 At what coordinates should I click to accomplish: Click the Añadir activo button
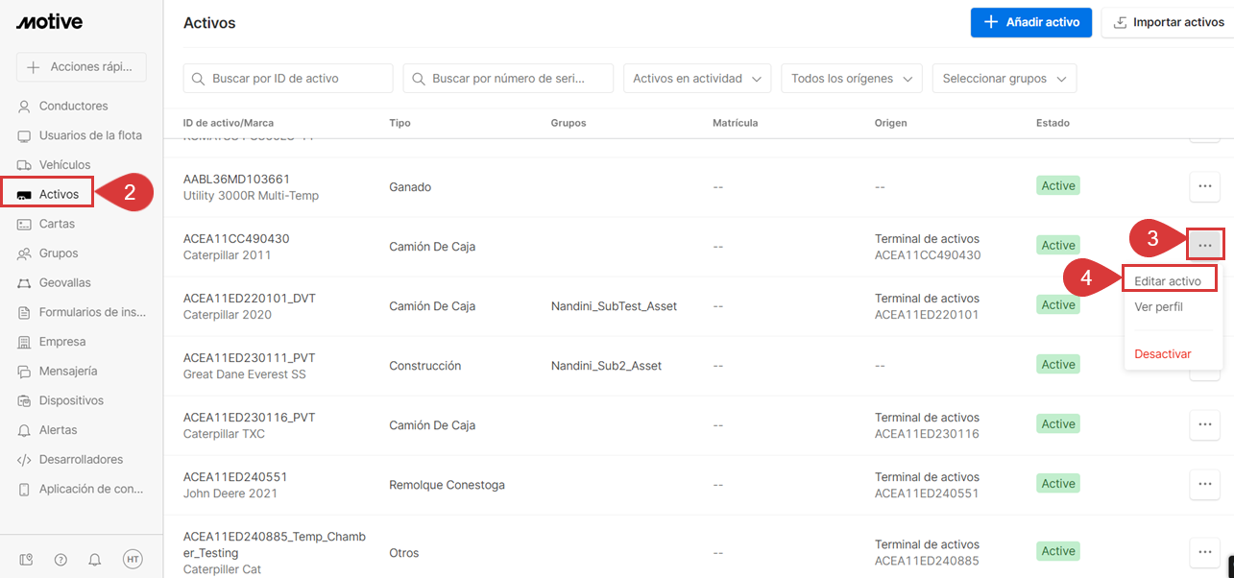coord(1030,22)
